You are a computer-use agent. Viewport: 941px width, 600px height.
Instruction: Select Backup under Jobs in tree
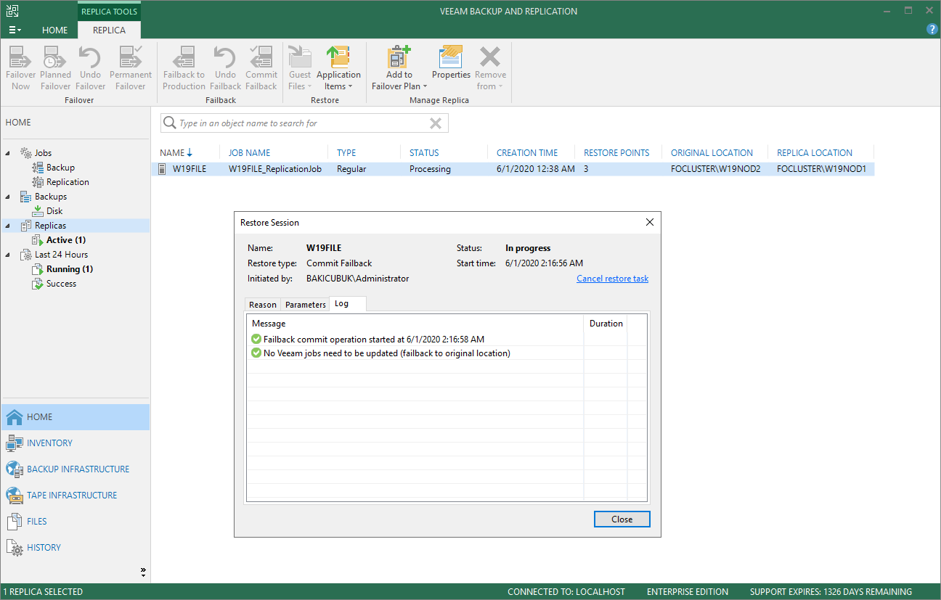[x=60, y=168]
